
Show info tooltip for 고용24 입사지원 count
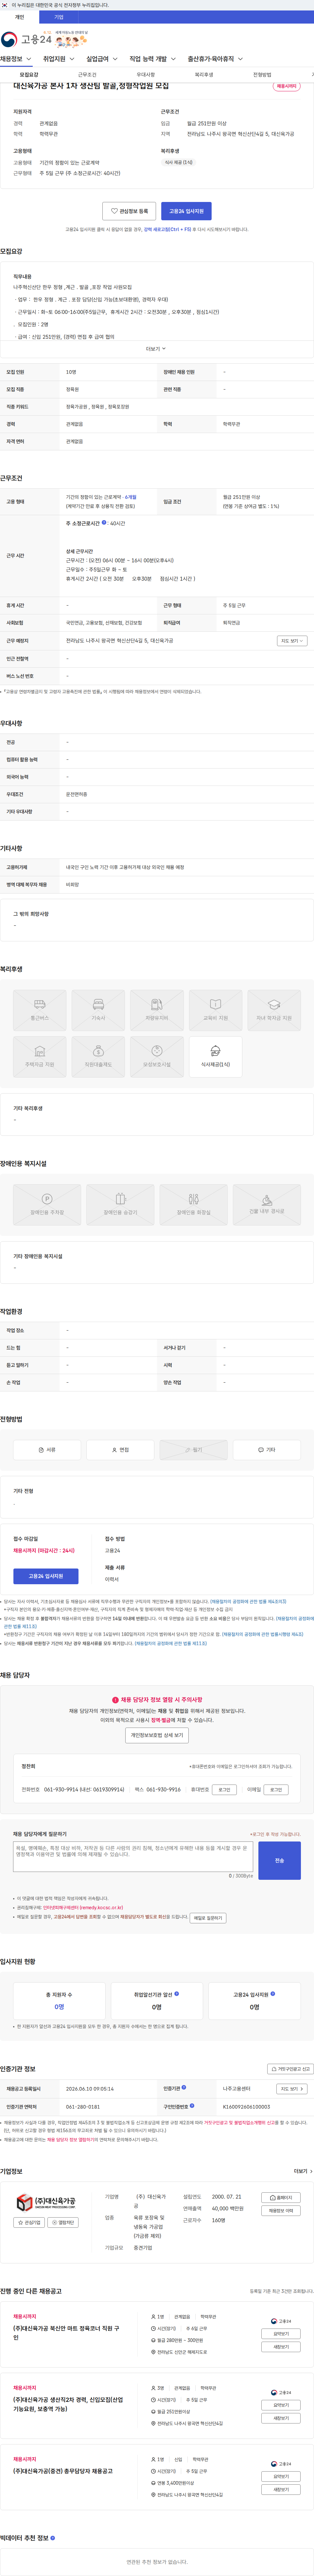(273, 1994)
